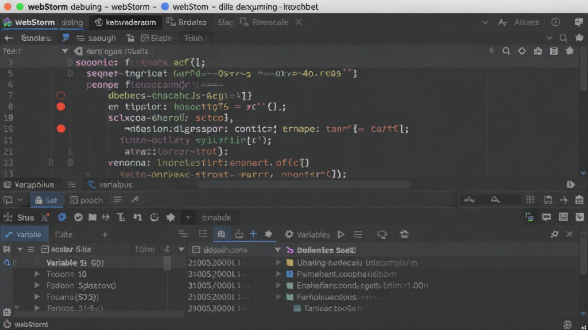Open the dropdown chevron in the top tab bar
588x330 pixels.
(485, 22)
